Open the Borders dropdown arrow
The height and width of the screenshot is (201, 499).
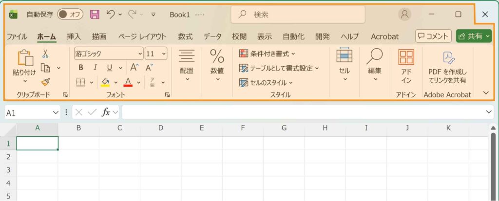pos(92,83)
